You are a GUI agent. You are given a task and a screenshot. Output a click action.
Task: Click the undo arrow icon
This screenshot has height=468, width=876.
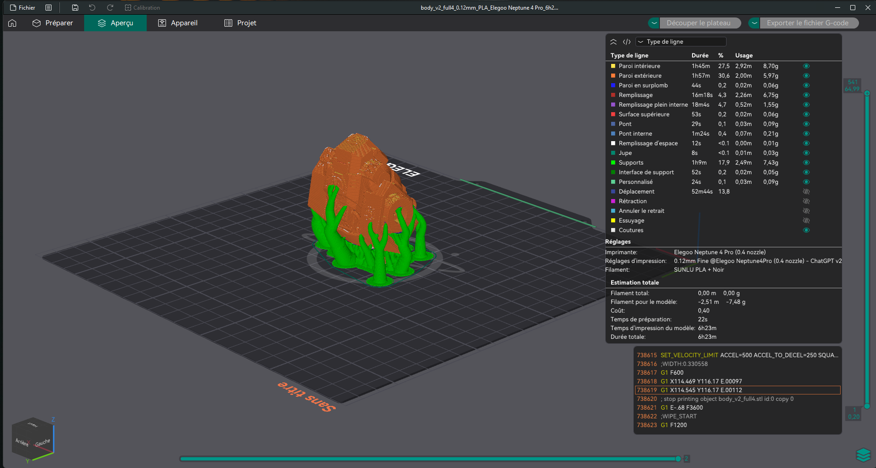pos(92,8)
